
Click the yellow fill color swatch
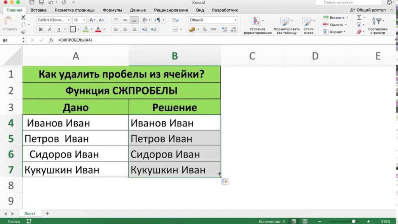tap(85, 29)
